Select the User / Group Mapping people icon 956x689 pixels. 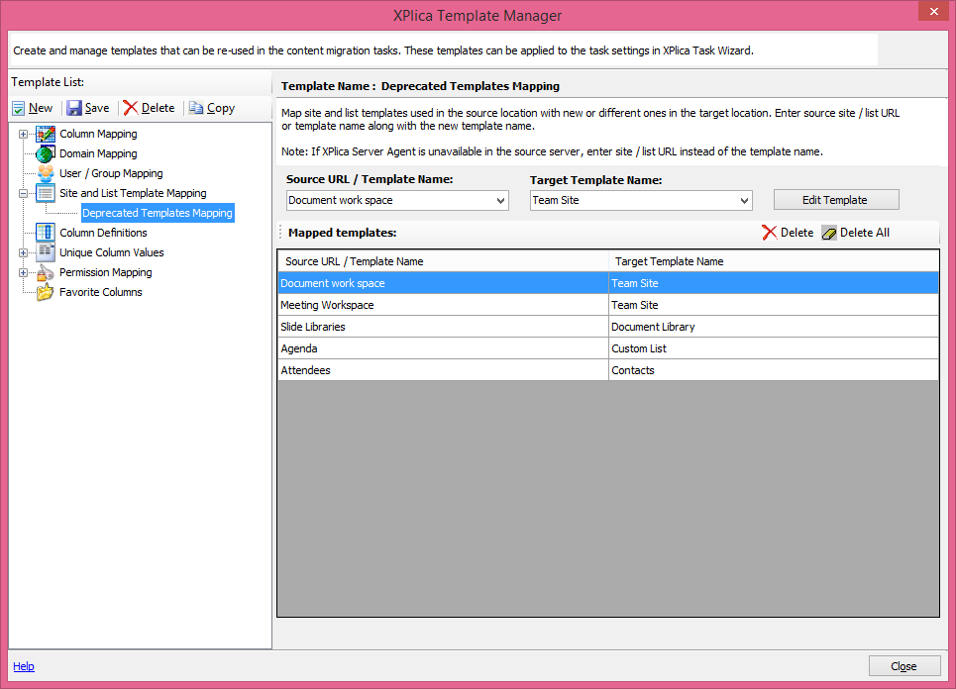click(x=46, y=173)
